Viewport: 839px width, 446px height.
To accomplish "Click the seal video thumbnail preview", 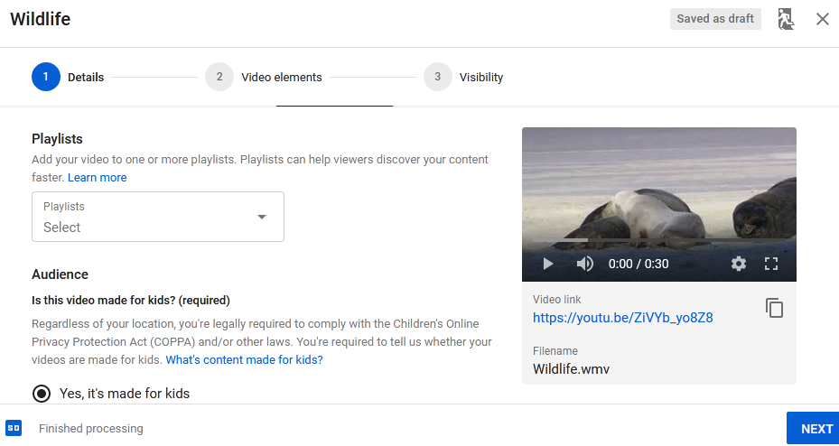I will pos(659,190).
